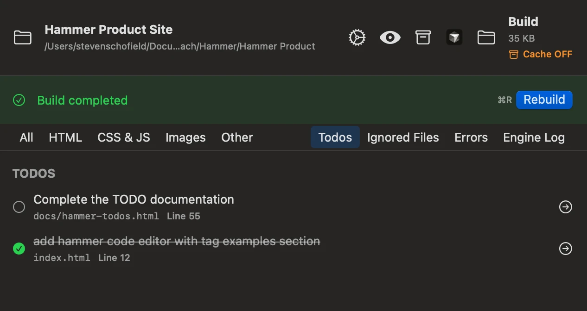
Task: Click the project folder icon beside Hammer Product Site
Action: tap(23, 37)
